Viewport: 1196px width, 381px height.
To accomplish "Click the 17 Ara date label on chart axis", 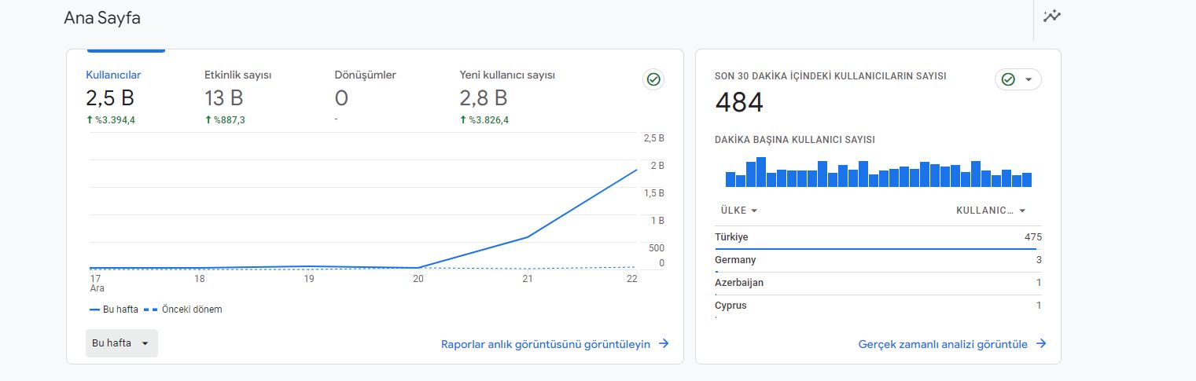I will [95, 284].
